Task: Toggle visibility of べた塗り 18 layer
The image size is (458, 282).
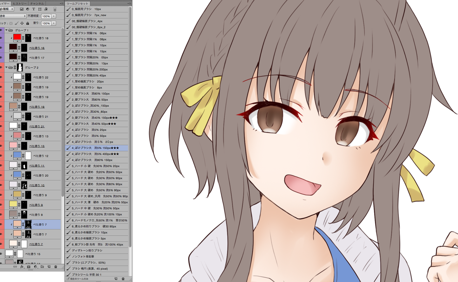Action: click(1, 38)
